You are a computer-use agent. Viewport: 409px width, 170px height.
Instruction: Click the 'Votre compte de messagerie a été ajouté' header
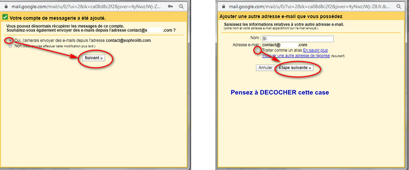(58, 18)
